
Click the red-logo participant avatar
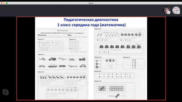(x=176, y=10)
